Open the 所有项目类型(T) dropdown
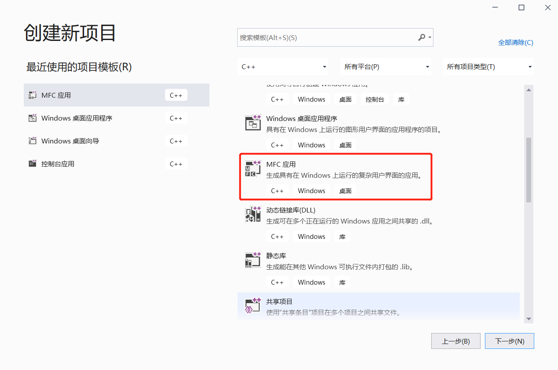The height and width of the screenshot is (370, 558). coord(488,67)
